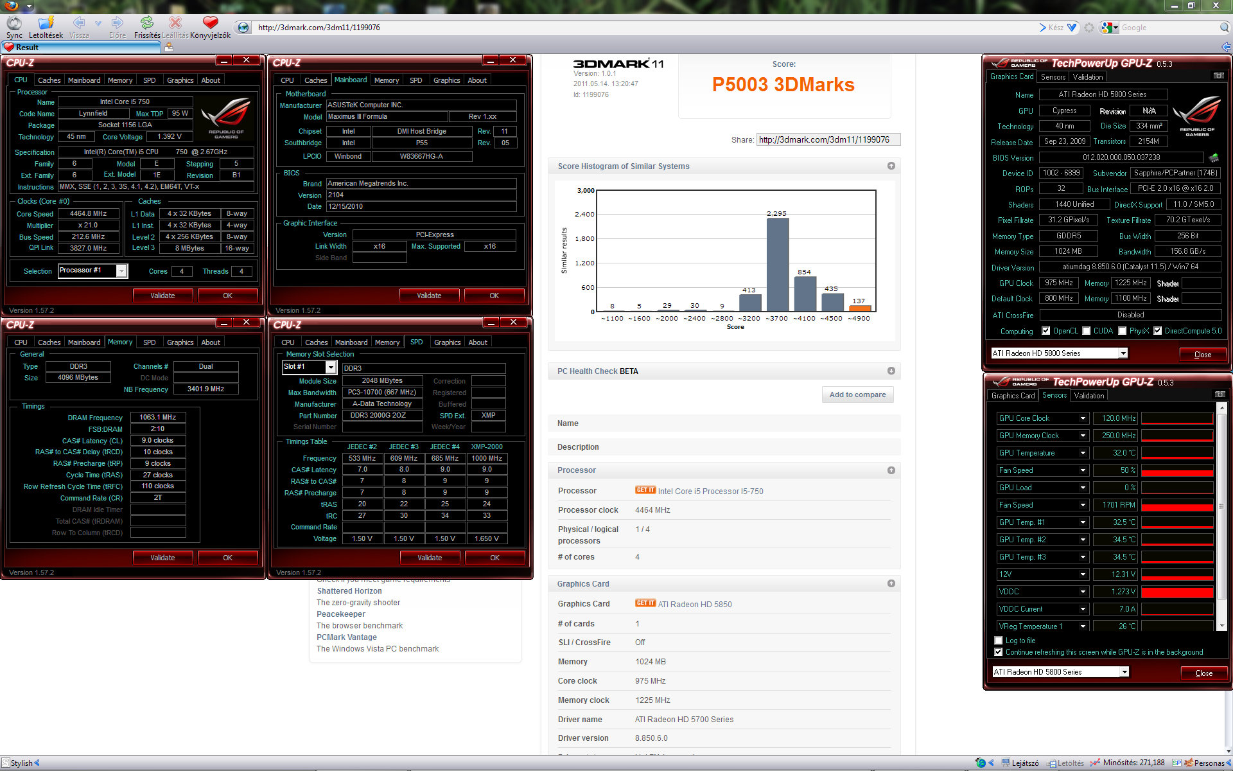Click GPU-Z screenshot camera icon, upper window
Screen dimensions: 1233x771
[1218, 76]
